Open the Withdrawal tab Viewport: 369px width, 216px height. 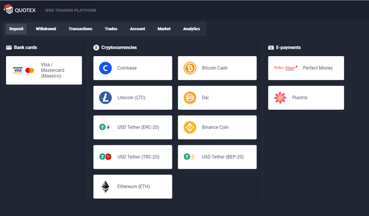click(x=46, y=29)
